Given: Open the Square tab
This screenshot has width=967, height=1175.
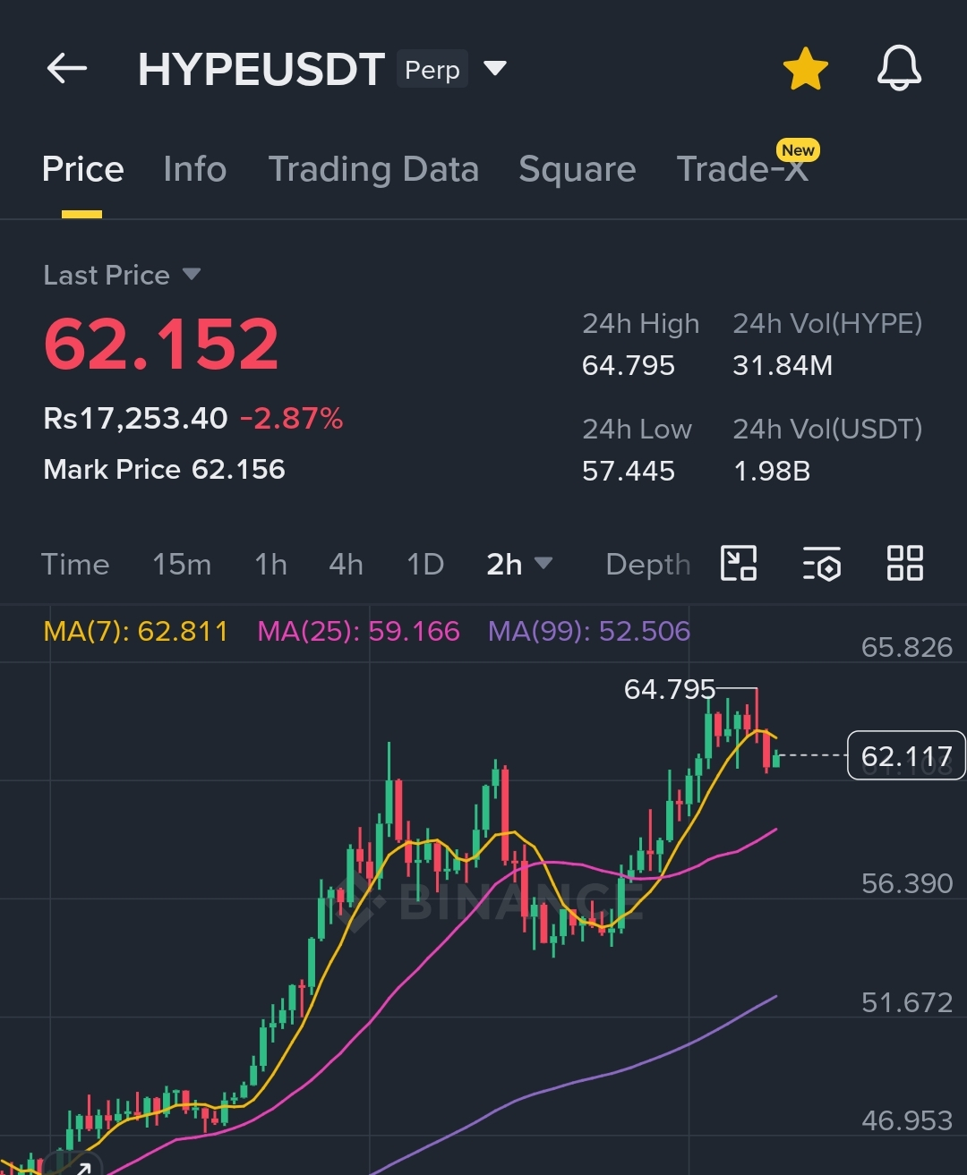Looking at the screenshot, I should (578, 169).
